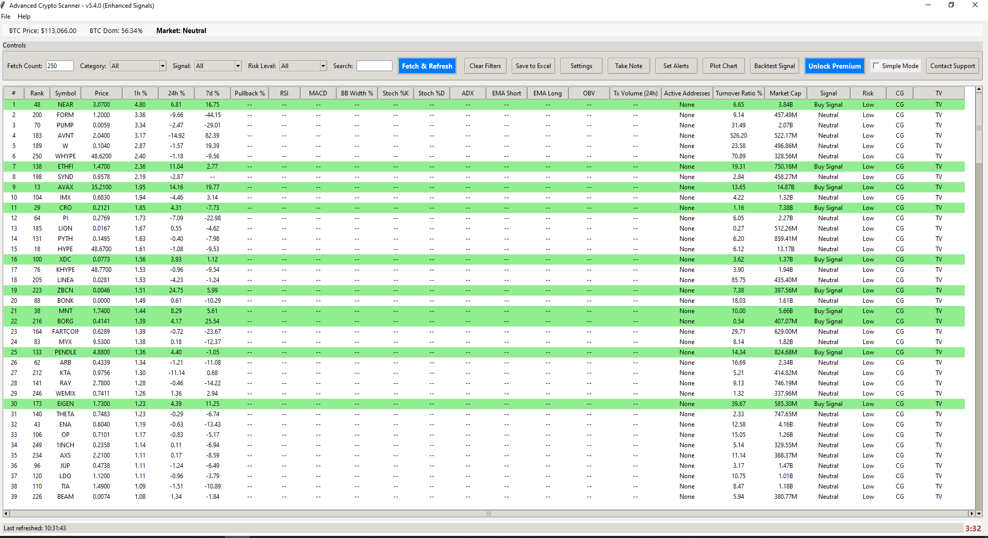Enable Simple Mode
Viewport: 988px width, 538px height.
(876, 66)
